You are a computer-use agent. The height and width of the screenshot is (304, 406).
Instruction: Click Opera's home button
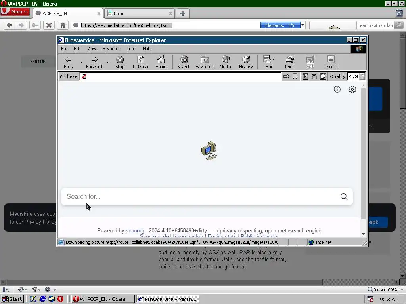63,25
